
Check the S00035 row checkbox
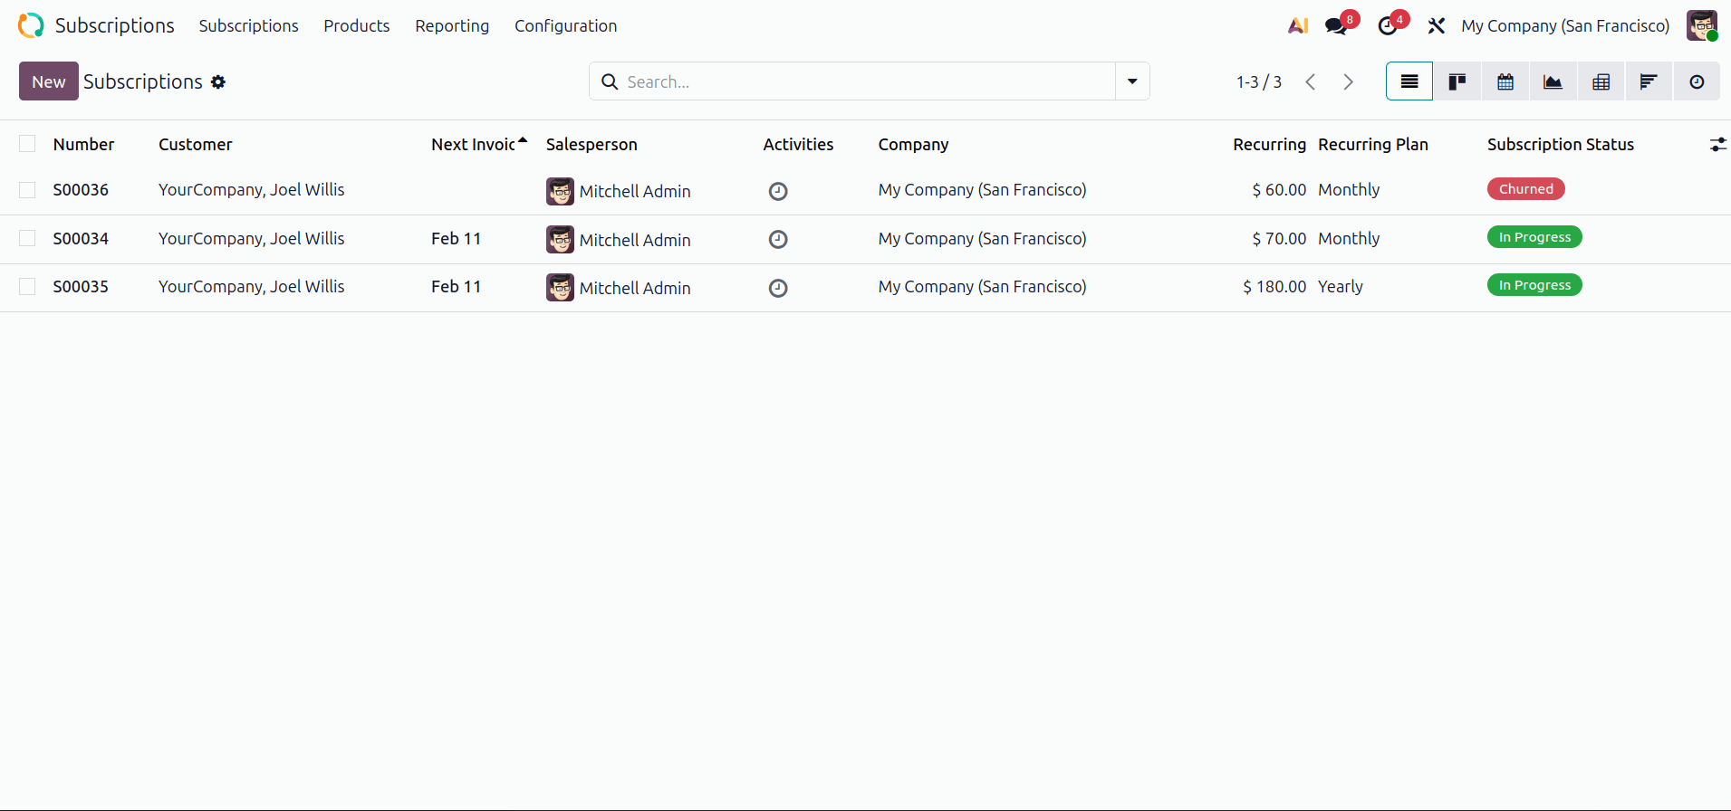[27, 286]
